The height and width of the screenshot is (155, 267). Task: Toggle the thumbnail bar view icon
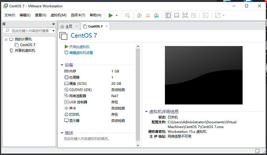[177, 15]
